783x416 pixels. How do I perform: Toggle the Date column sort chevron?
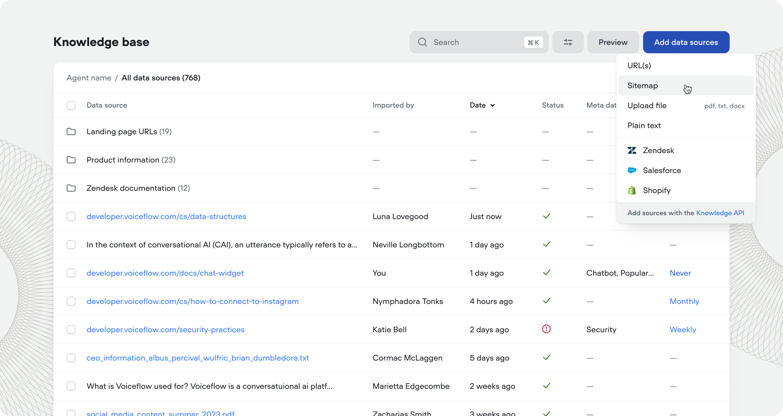tap(493, 105)
